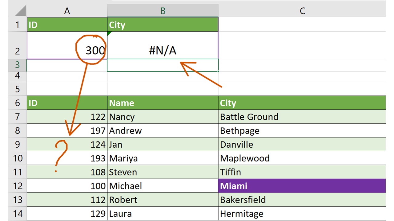
Task: Select the cell with ID 100
Action: pyautogui.click(x=67, y=186)
